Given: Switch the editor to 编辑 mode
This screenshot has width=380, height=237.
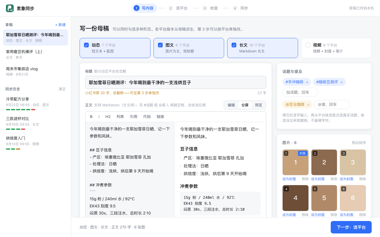Looking at the screenshot, I should (231, 105).
